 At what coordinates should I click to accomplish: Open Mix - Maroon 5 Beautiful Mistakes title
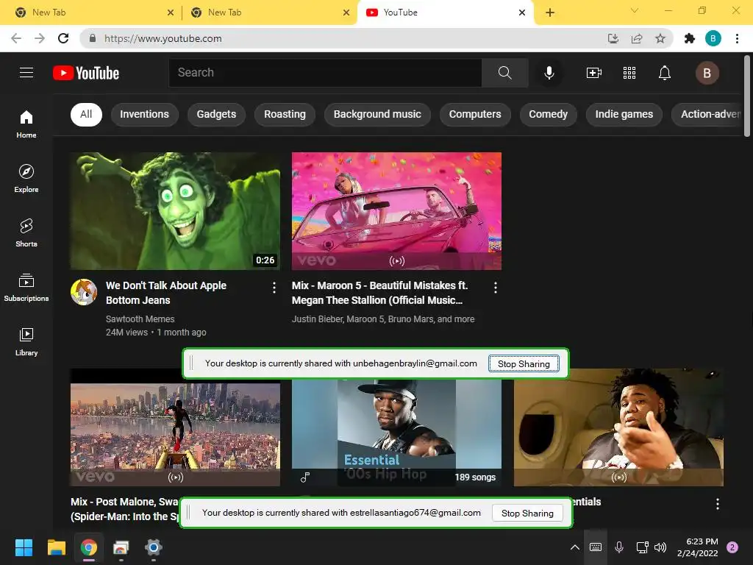pos(380,293)
